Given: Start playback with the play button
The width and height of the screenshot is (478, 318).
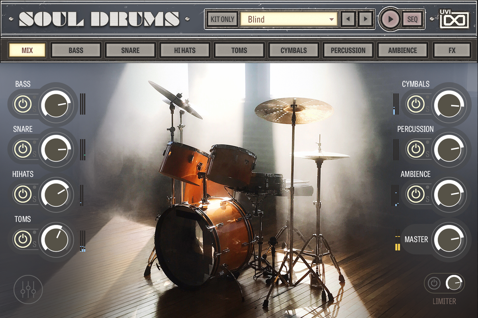Looking at the screenshot, I should pyautogui.click(x=390, y=19).
